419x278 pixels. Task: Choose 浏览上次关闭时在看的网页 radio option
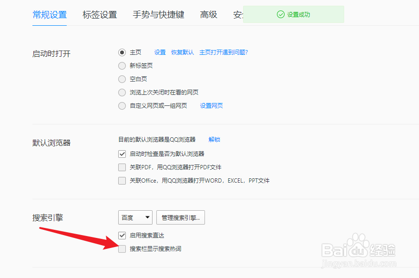click(122, 93)
